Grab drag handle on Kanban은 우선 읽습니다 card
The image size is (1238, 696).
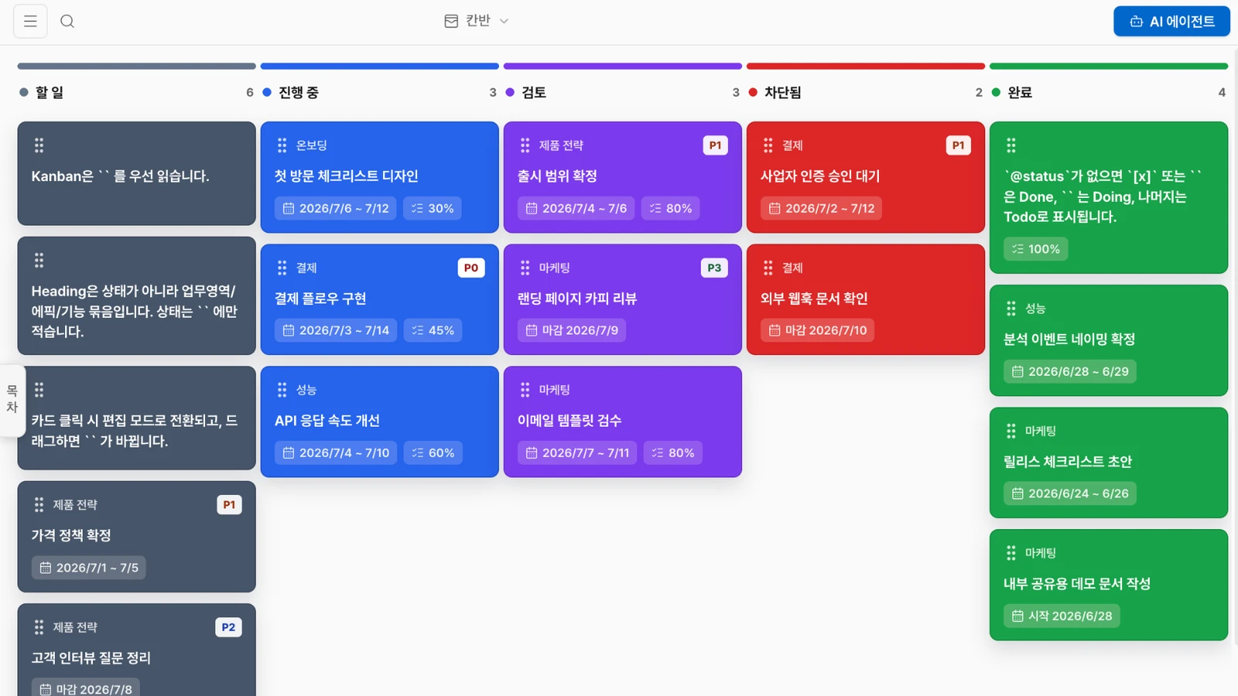39,145
